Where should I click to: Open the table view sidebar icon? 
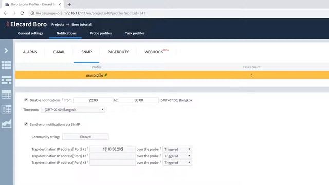coord(6,95)
